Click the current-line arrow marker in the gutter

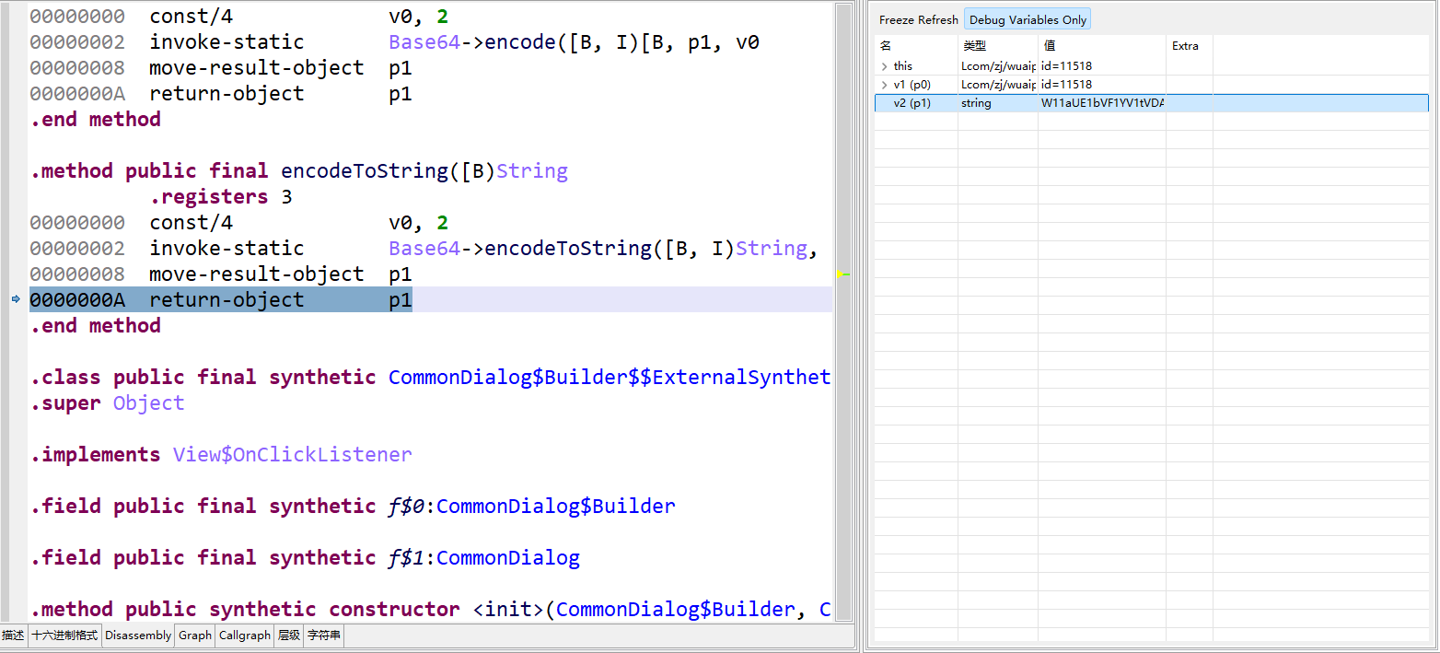[x=15, y=299]
